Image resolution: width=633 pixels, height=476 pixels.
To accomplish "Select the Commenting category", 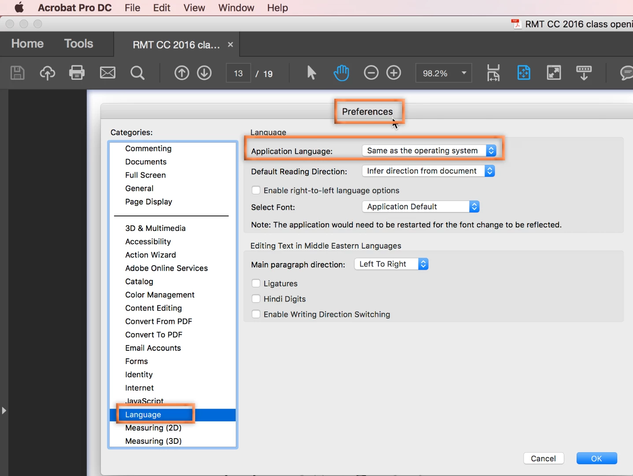I will pyautogui.click(x=148, y=149).
